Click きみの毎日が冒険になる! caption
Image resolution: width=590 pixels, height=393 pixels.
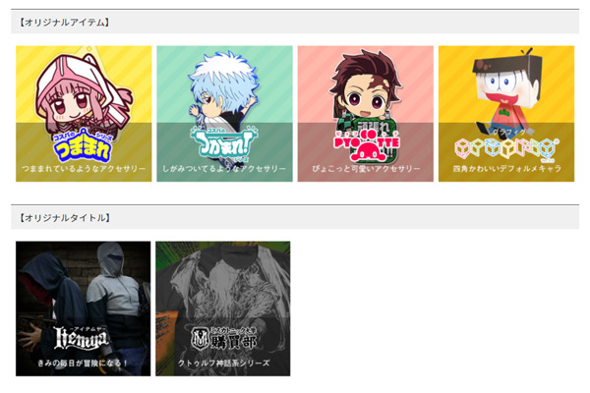(83, 363)
